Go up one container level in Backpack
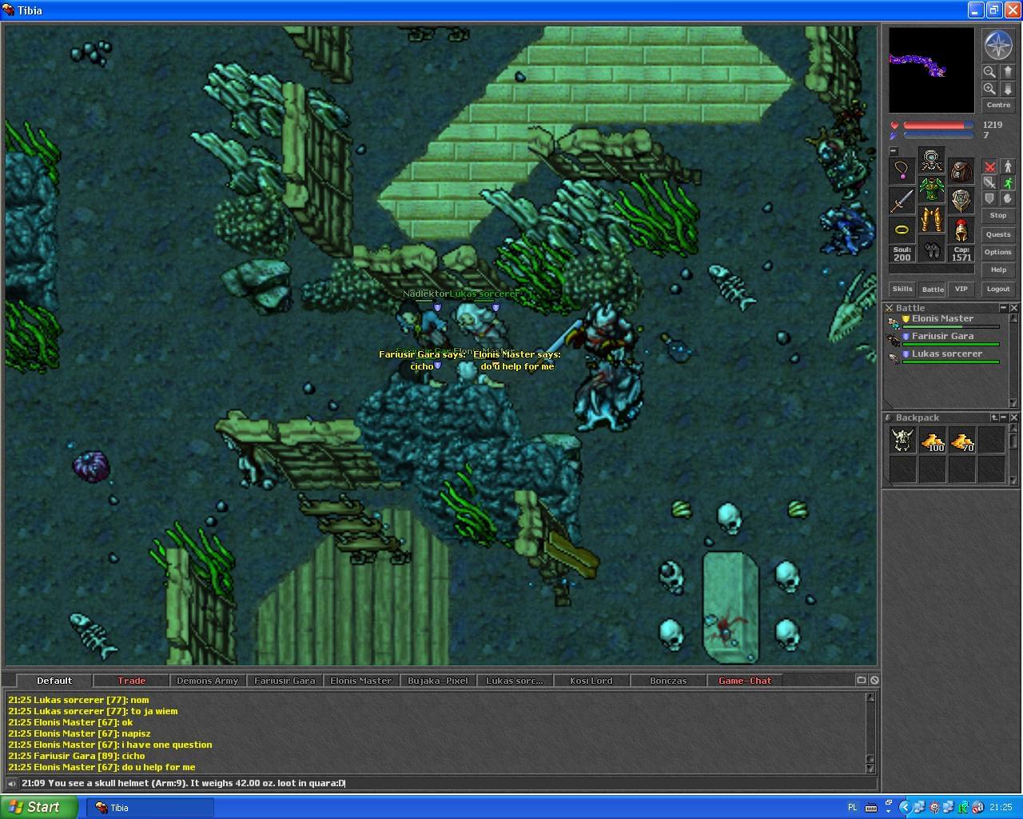The height and width of the screenshot is (819, 1023). coord(994,417)
